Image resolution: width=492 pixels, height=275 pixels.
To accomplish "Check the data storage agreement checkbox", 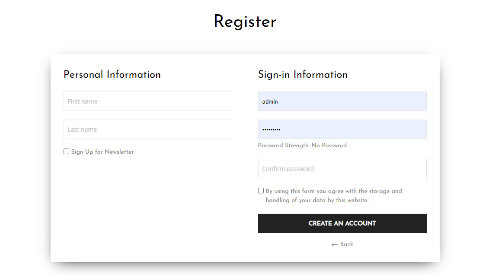I will pos(261,191).
